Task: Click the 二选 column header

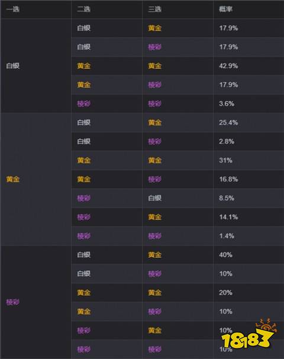Action: [x=84, y=9]
